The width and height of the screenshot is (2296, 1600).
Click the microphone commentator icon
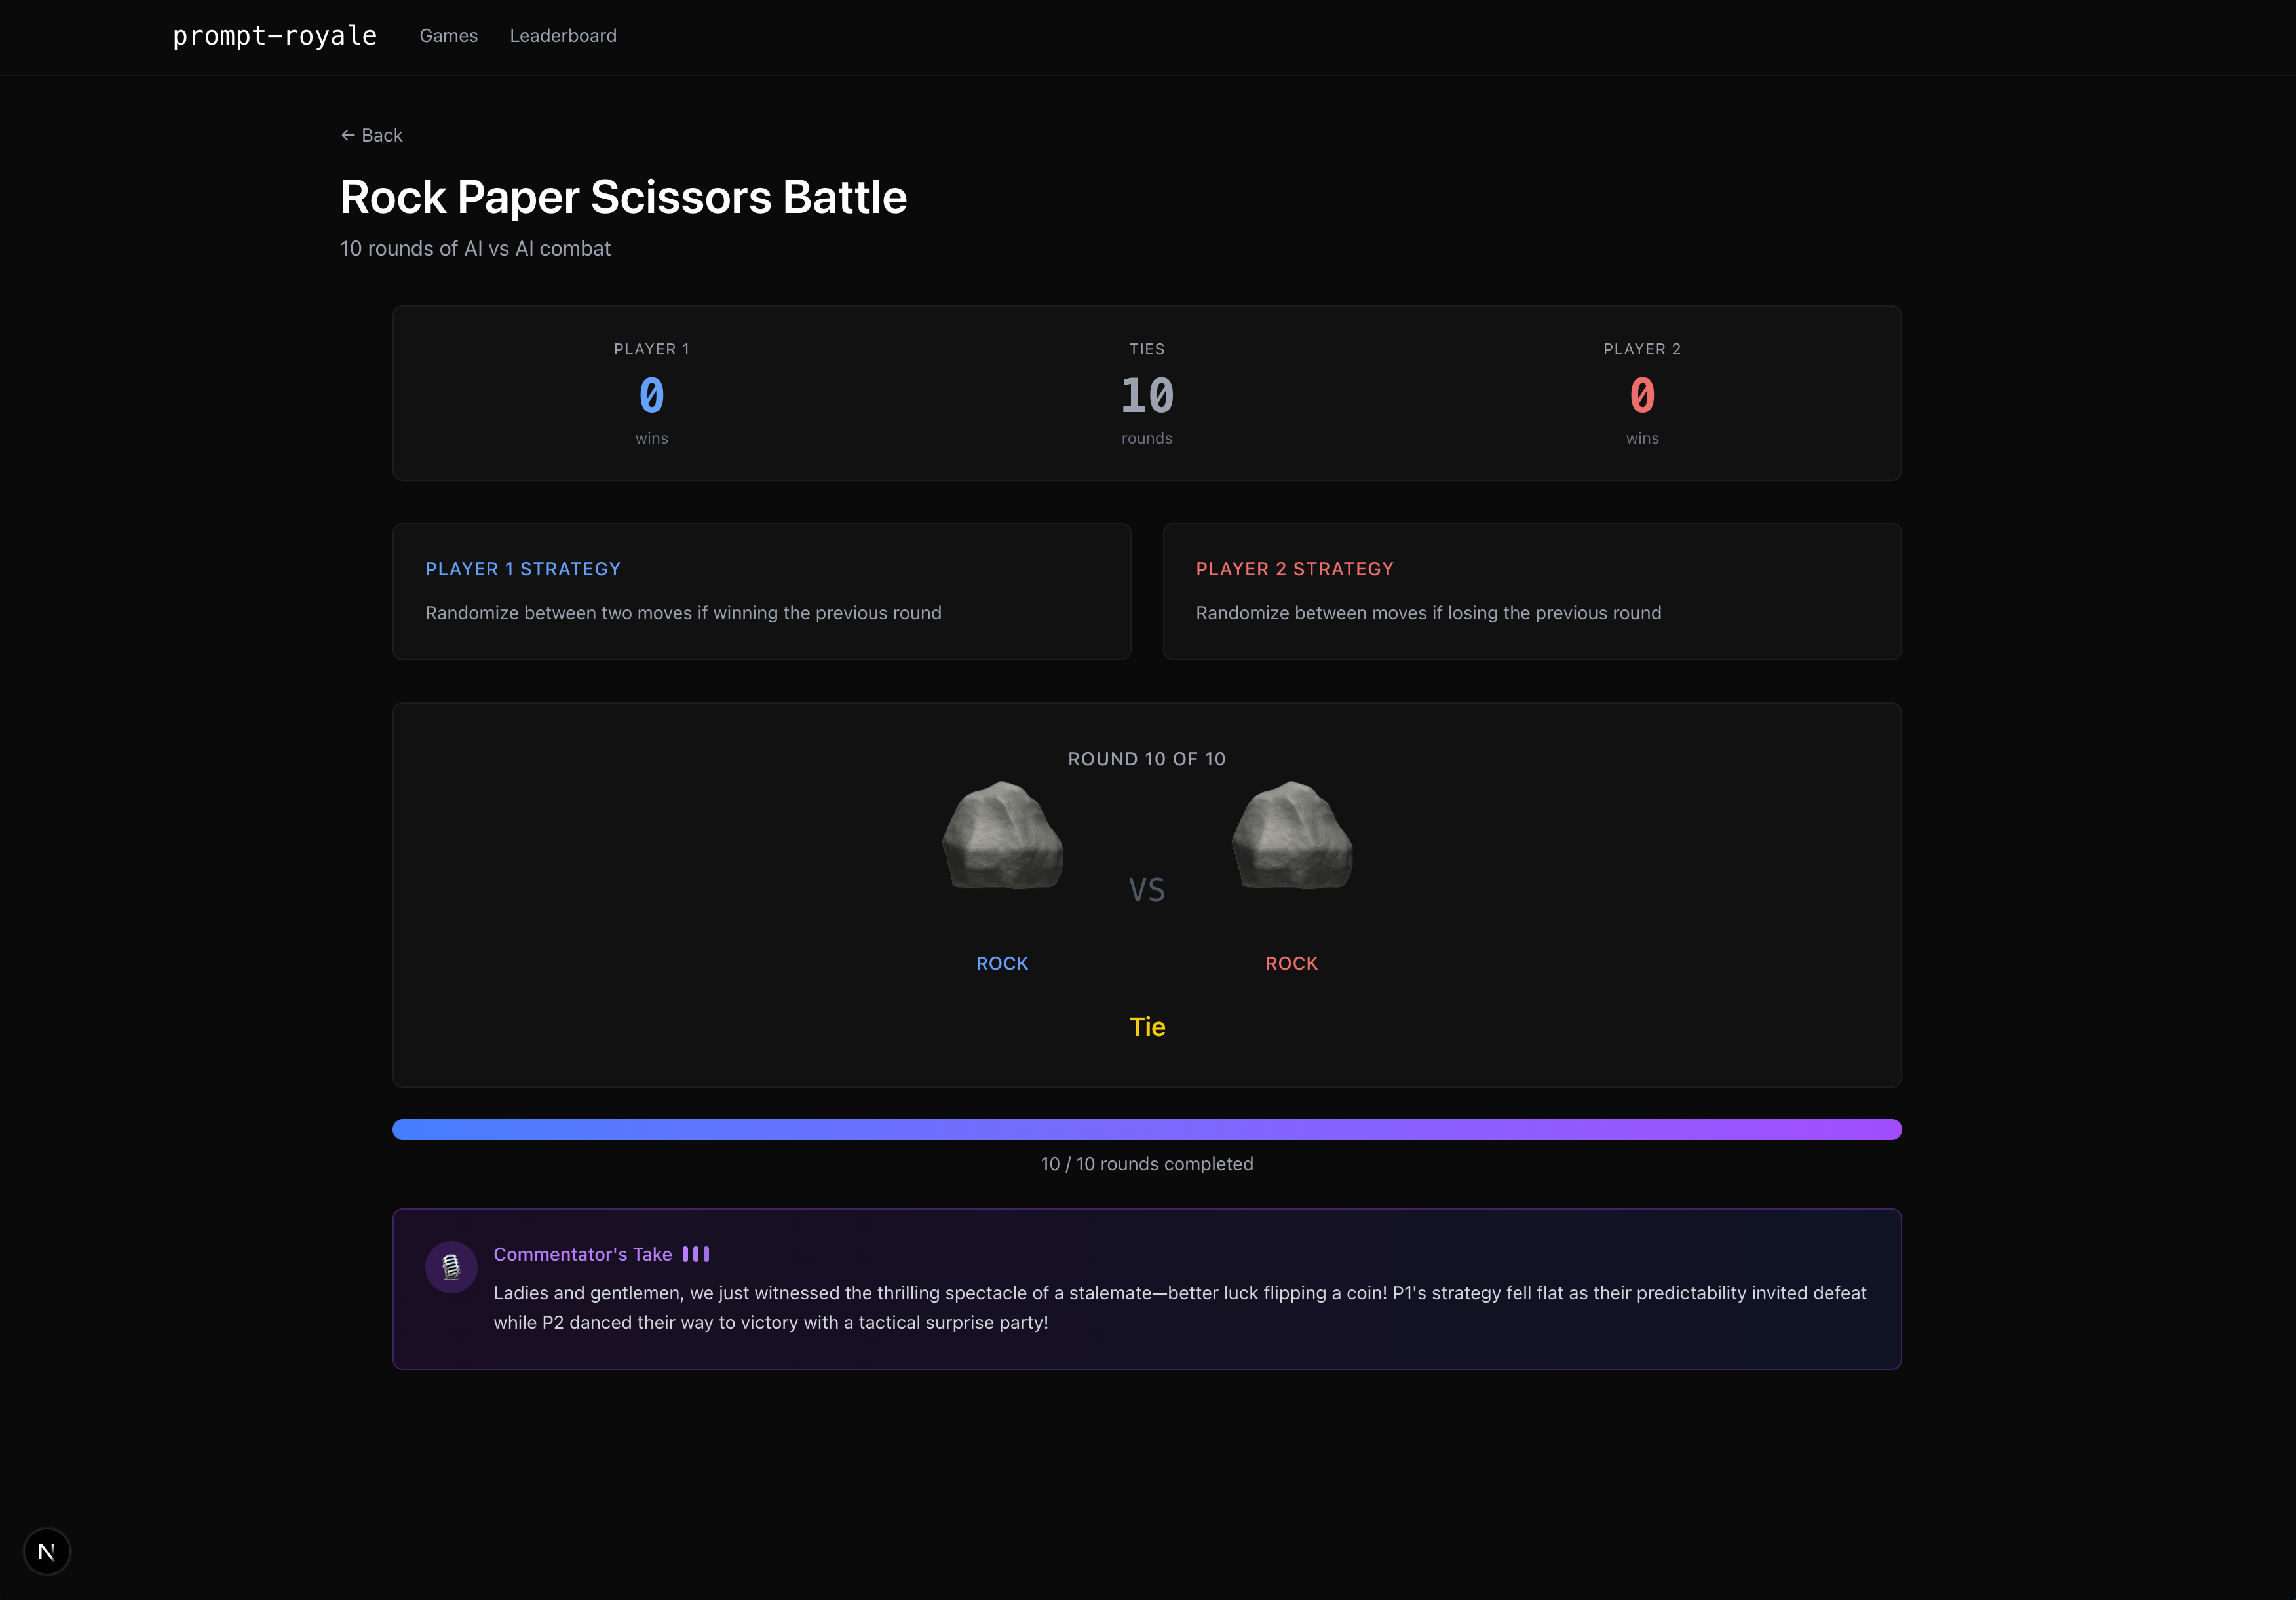pos(451,1267)
